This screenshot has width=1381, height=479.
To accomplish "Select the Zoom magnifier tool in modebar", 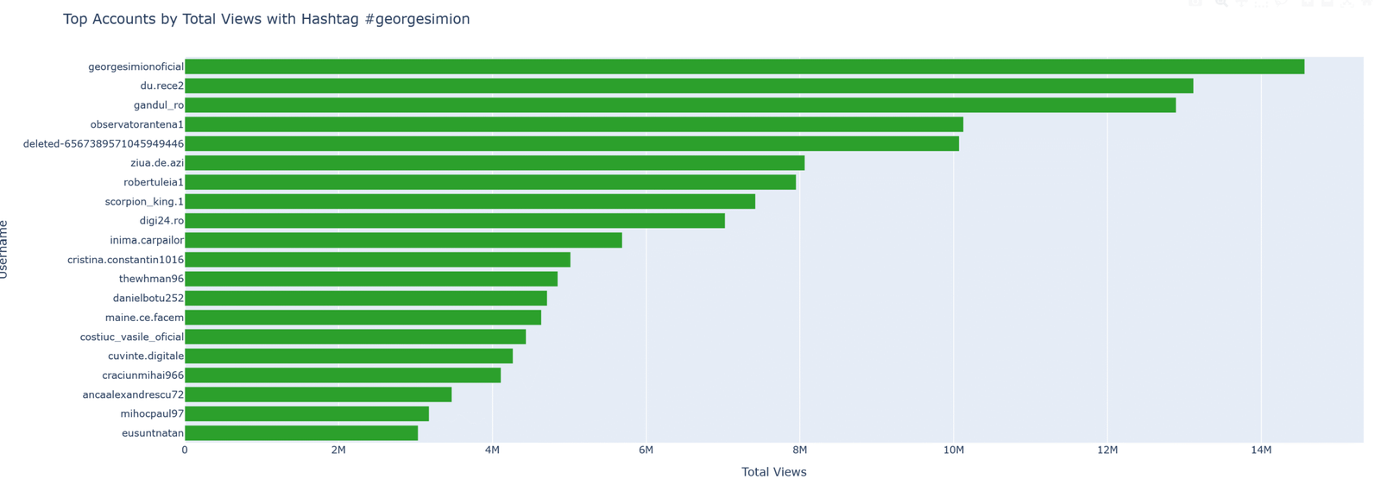I will pyautogui.click(x=1221, y=3).
